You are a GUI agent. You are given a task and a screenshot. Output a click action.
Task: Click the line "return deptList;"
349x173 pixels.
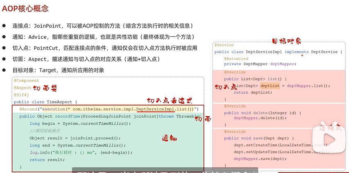click(x=253, y=92)
